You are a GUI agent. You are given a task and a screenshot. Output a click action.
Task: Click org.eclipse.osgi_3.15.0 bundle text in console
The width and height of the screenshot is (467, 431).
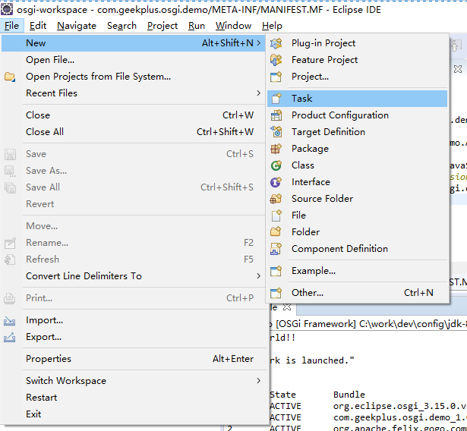400,406
